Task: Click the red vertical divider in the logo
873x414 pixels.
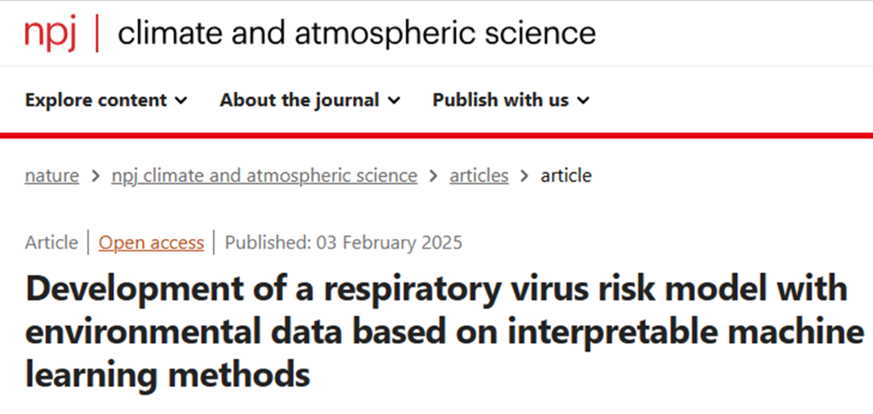Action: point(97,33)
